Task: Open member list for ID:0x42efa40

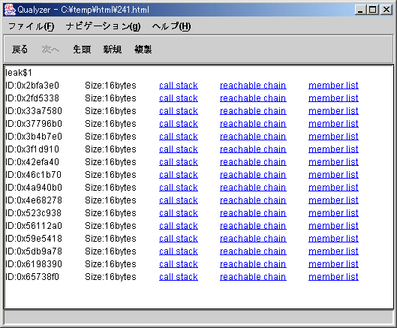Action: point(333,162)
